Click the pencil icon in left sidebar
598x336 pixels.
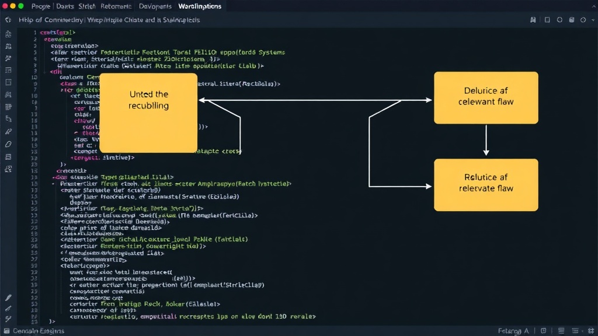(8, 297)
